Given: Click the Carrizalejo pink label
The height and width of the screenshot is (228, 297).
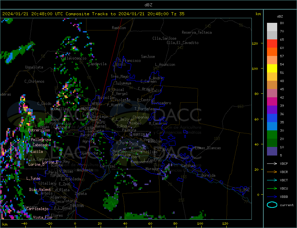Looking at the screenshot, I should pos(38,209).
